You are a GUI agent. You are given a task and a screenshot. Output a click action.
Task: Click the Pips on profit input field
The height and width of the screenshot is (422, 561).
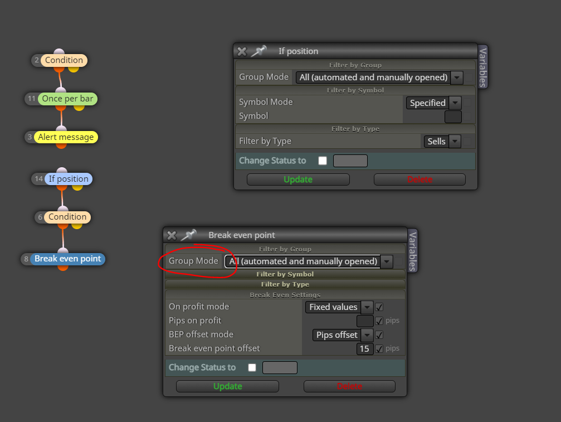click(365, 321)
